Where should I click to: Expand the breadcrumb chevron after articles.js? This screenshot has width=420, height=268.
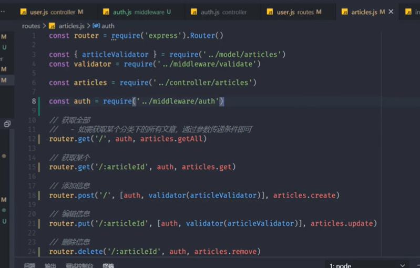89,26
